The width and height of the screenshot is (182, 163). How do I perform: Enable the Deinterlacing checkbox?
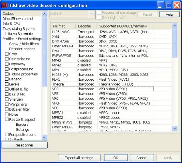(7, 59)
